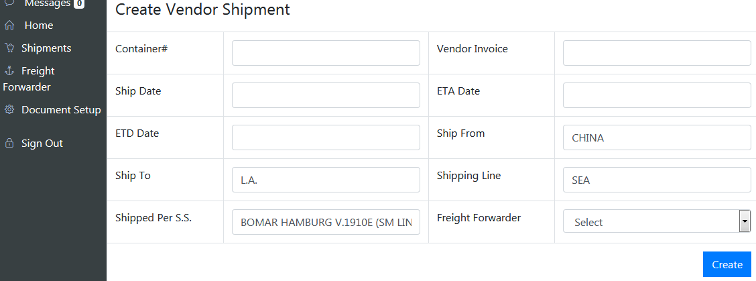The image size is (756, 281).
Task: Click into the ETA Date field
Action: tap(656, 95)
